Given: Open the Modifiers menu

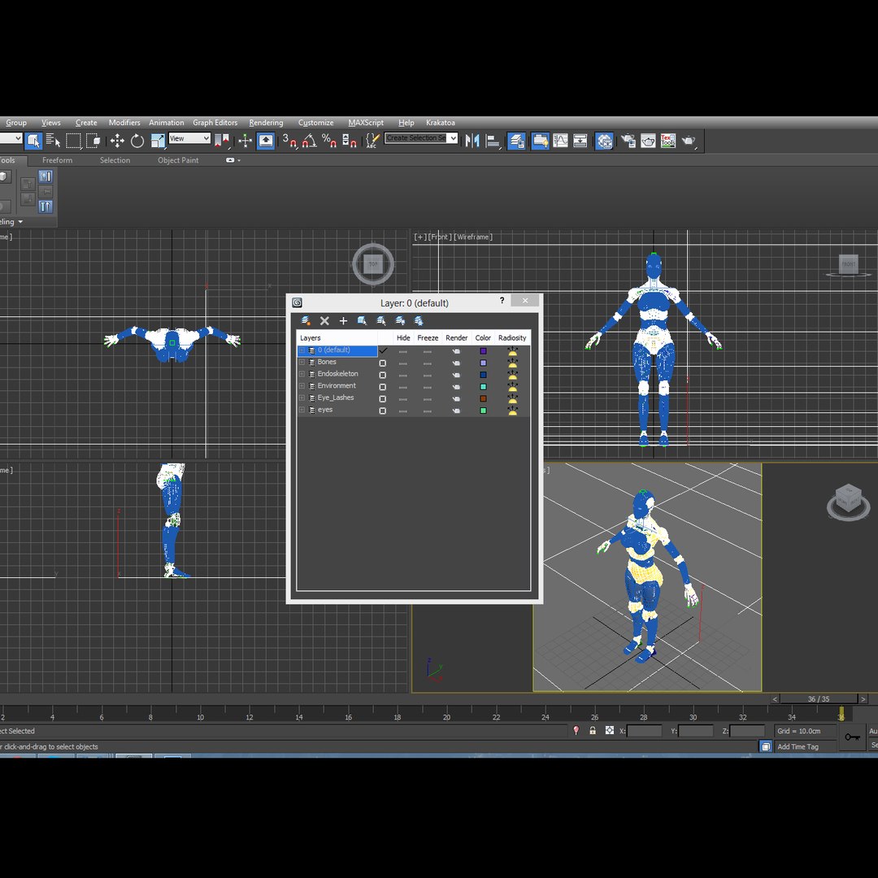Looking at the screenshot, I should [x=124, y=123].
